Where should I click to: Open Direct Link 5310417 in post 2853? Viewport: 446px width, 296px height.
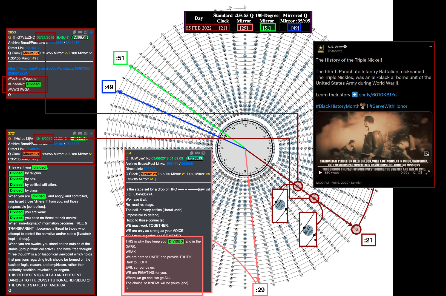pos(33,48)
